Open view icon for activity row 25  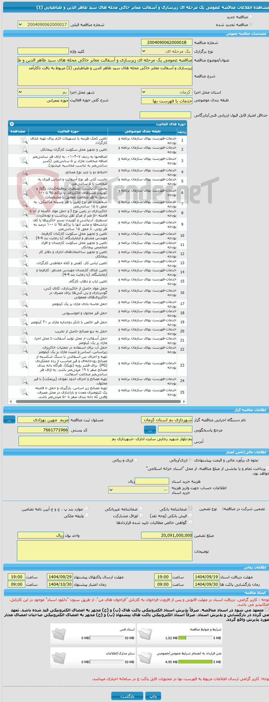24,392
